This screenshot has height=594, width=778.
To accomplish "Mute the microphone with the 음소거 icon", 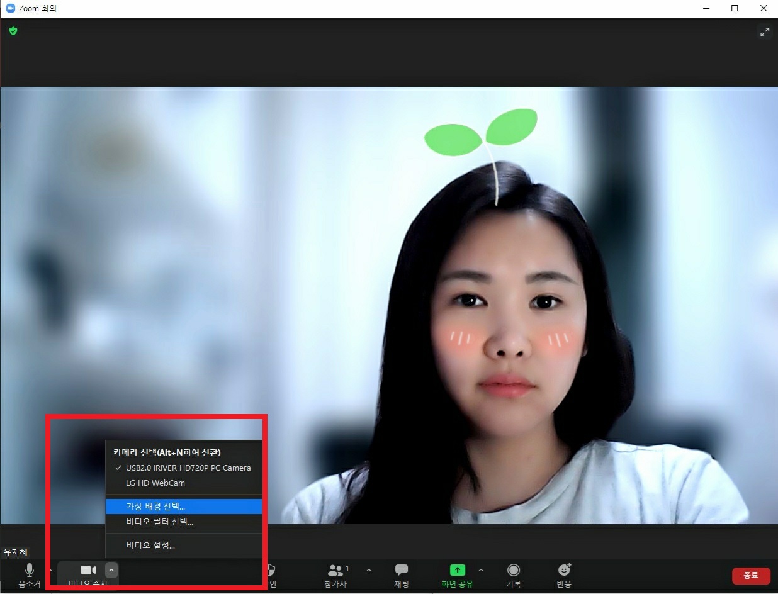I will pos(29,571).
